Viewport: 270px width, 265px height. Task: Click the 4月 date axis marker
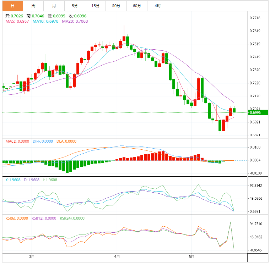(117, 257)
